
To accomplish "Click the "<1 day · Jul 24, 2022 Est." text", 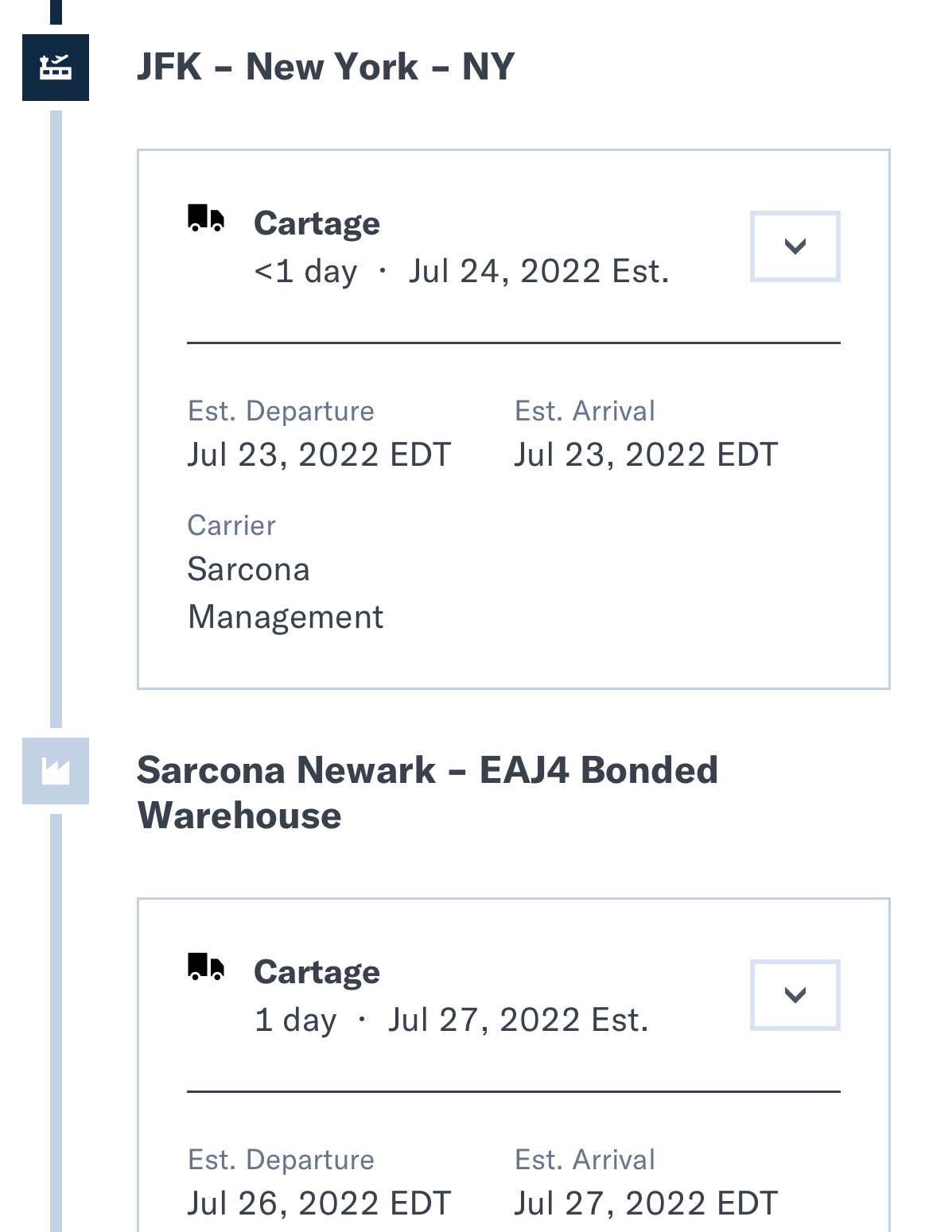I will 461,272.
